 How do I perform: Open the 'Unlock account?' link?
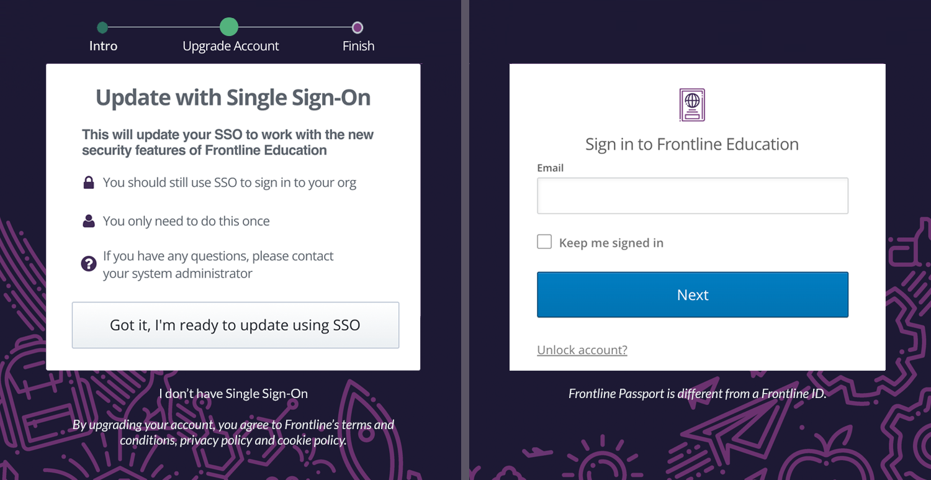click(x=582, y=350)
